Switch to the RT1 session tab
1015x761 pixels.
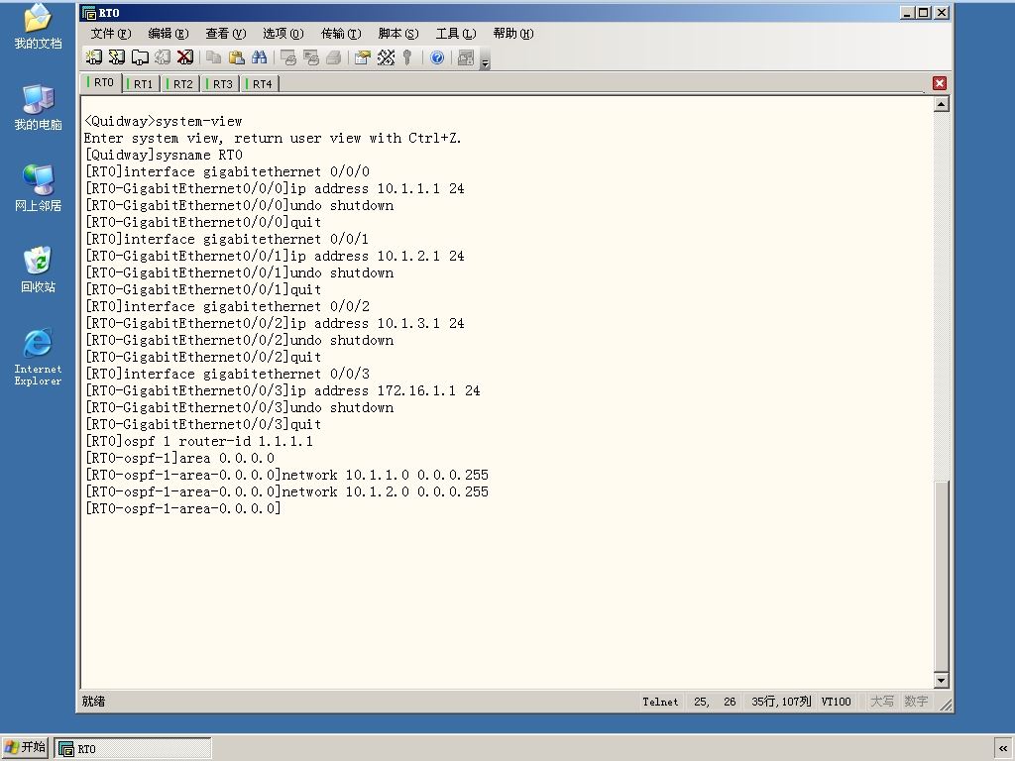click(142, 84)
